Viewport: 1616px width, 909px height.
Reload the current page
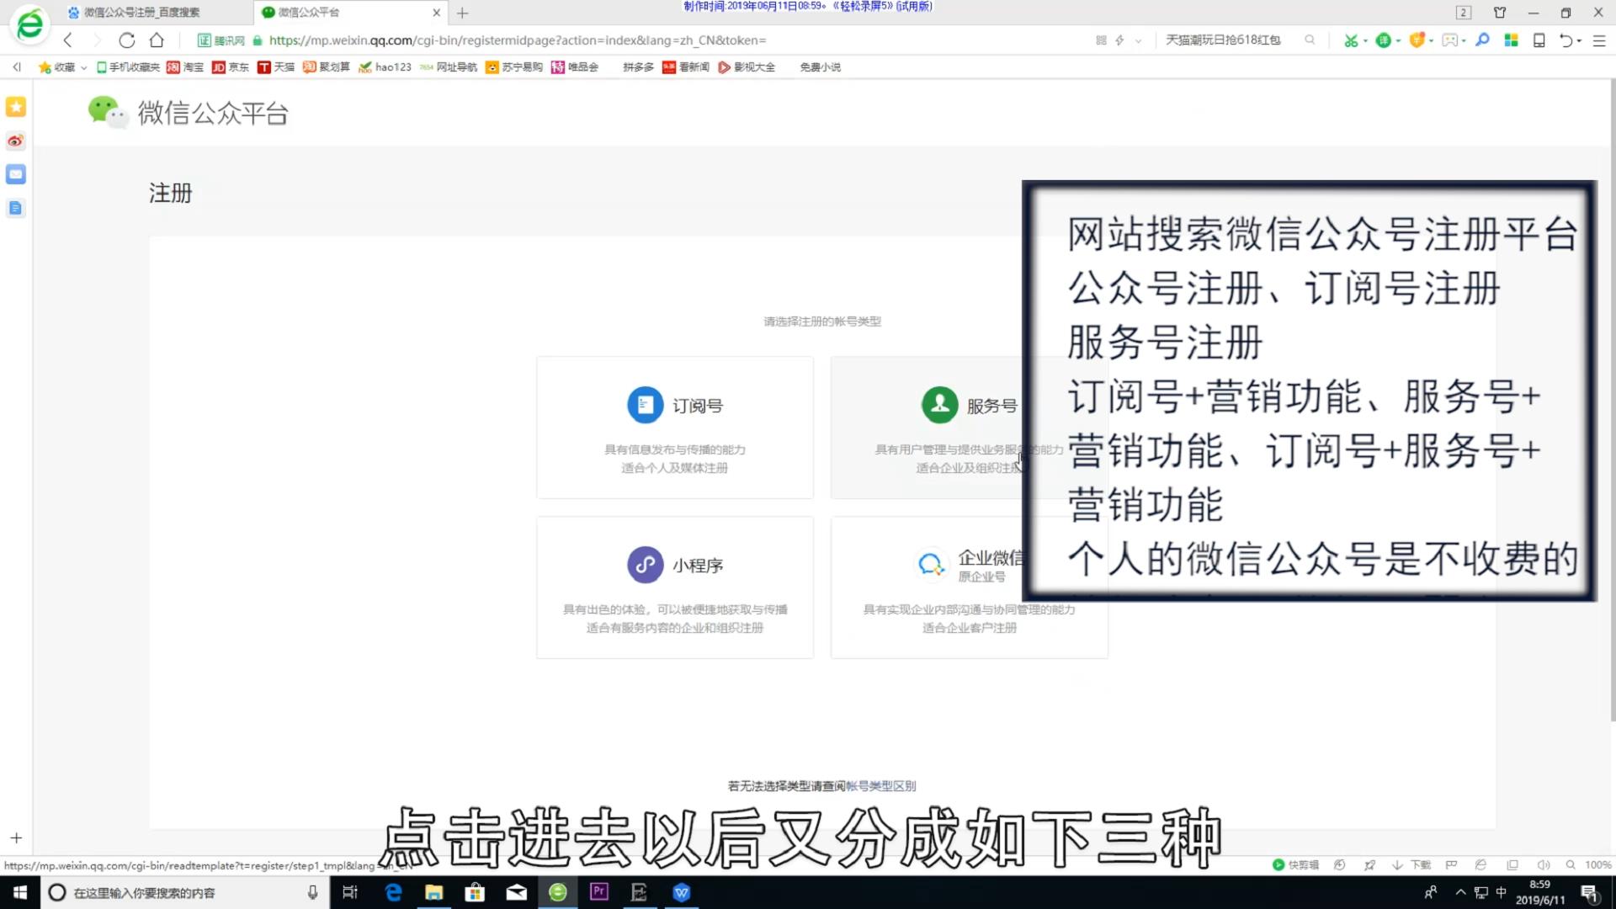click(x=127, y=40)
